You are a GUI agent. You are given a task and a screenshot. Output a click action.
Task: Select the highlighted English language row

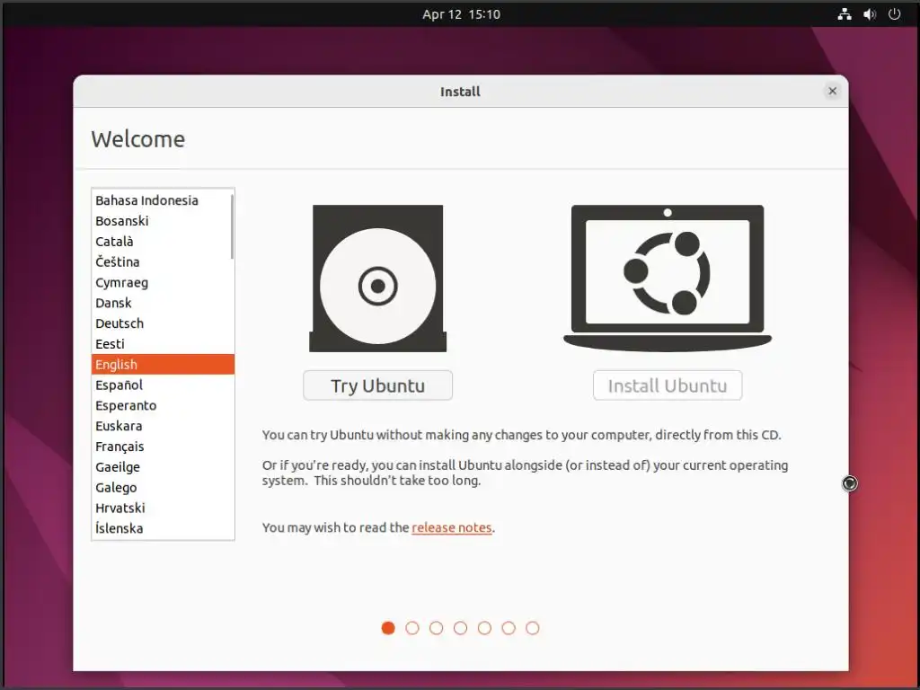click(x=163, y=365)
